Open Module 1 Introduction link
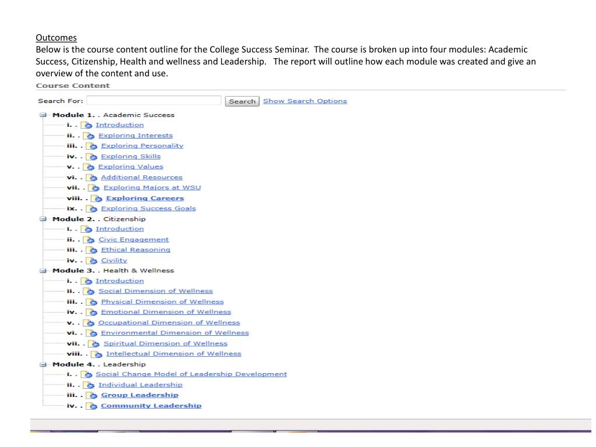Screen dimensions: 596x447 coord(120,125)
